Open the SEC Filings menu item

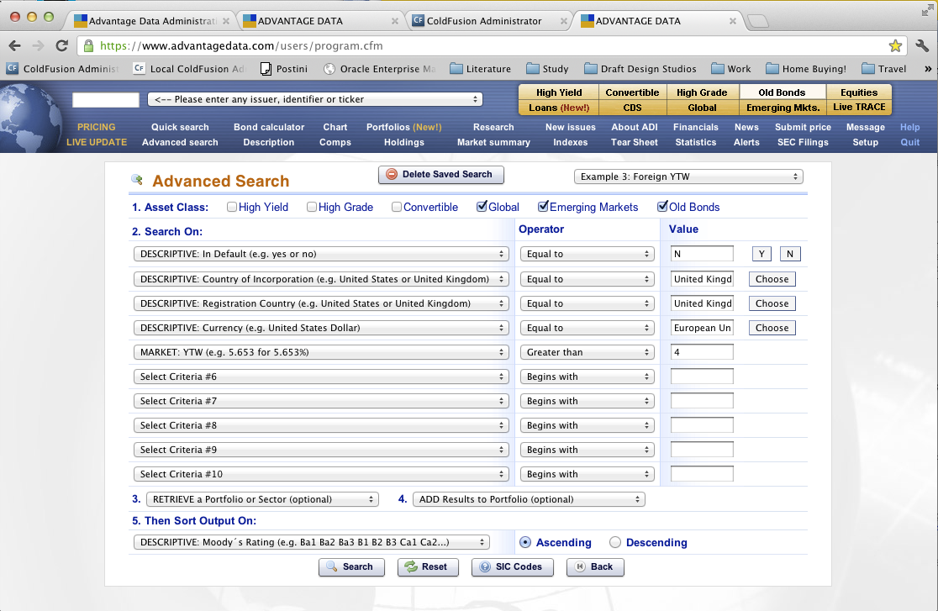(803, 142)
